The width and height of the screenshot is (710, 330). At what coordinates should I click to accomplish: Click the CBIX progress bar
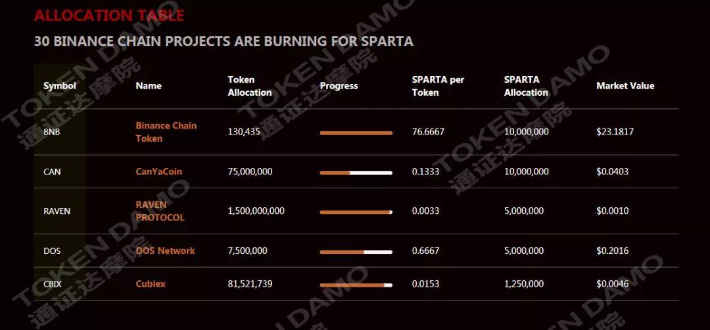pyautogui.click(x=356, y=285)
